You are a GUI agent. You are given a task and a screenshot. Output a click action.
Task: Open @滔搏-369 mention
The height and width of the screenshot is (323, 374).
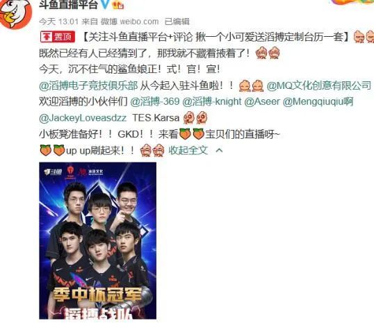point(155,102)
